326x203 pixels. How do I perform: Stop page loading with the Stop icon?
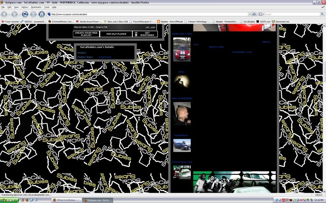(33, 14)
